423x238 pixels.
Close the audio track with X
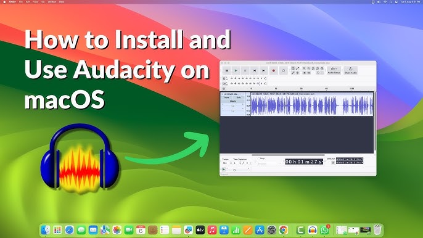point(223,94)
